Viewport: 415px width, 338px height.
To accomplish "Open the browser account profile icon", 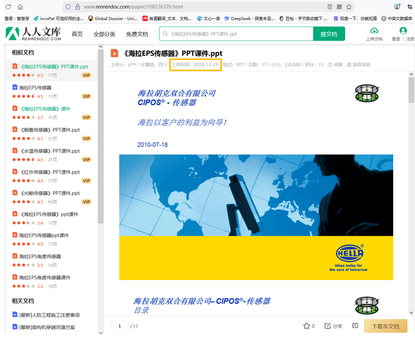I will point(397,6).
